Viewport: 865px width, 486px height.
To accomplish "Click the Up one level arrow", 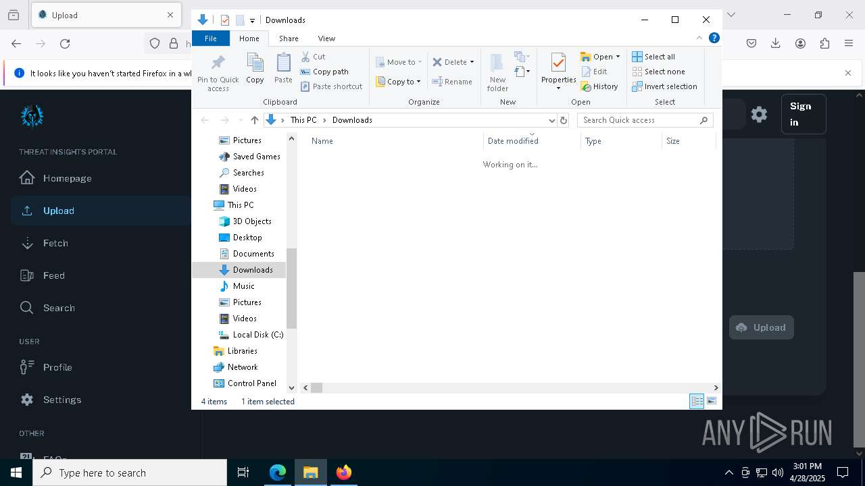I will [x=254, y=120].
